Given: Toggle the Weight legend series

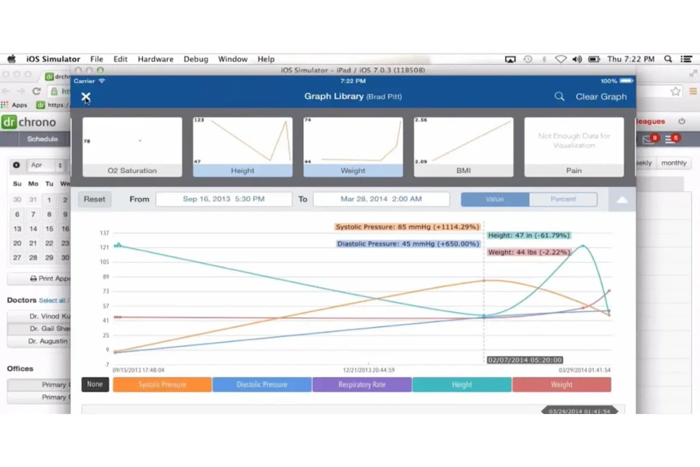Looking at the screenshot, I should click(x=561, y=385).
